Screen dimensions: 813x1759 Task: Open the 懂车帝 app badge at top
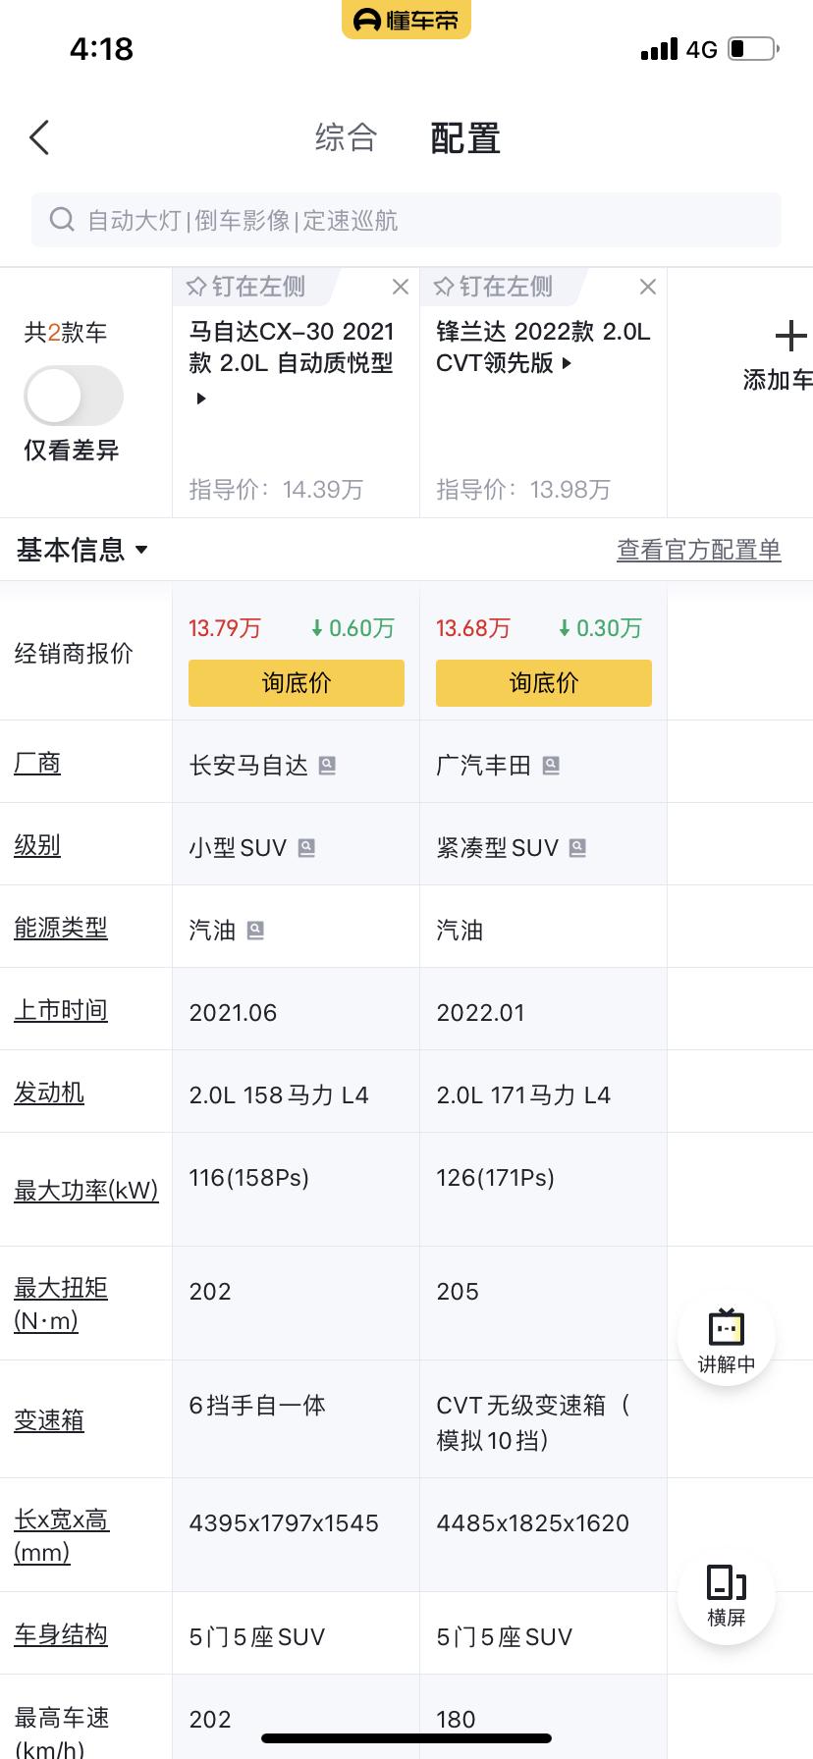click(406, 20)
